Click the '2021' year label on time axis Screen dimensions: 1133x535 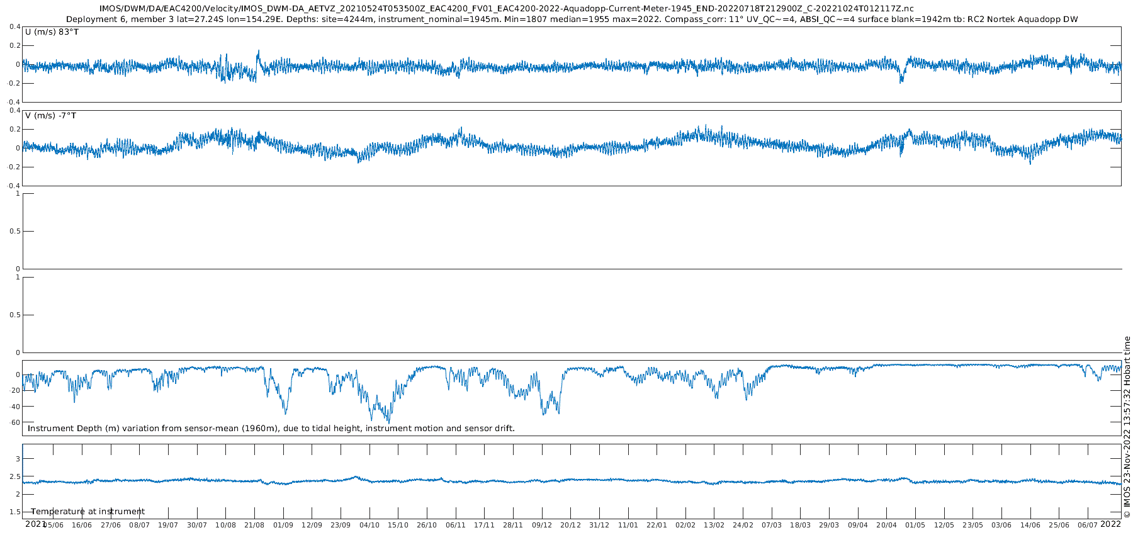pos(35,524)
